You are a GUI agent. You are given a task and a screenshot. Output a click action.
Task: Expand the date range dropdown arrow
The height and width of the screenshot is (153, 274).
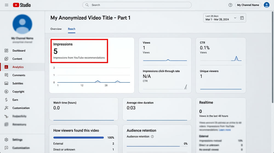(235, 18)
